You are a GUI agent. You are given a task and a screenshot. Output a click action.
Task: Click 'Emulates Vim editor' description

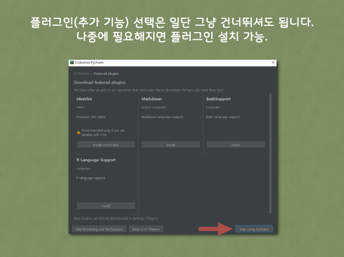[x=91, y=117]
